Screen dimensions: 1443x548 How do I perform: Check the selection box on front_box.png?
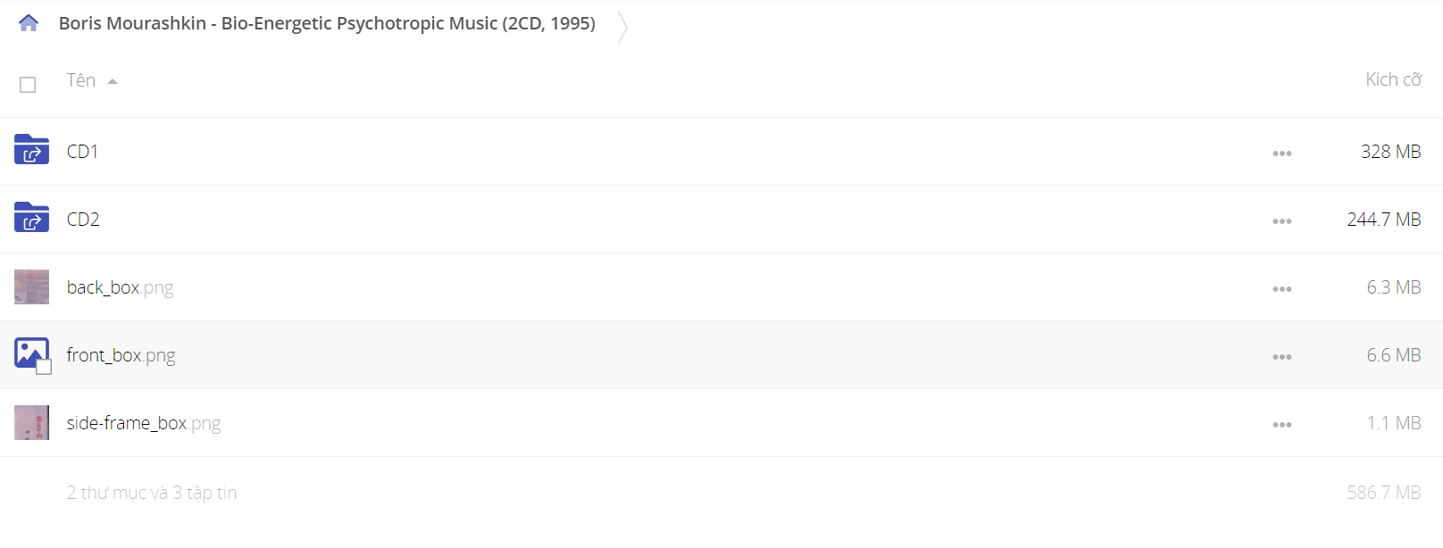click(x=44, y=367)
